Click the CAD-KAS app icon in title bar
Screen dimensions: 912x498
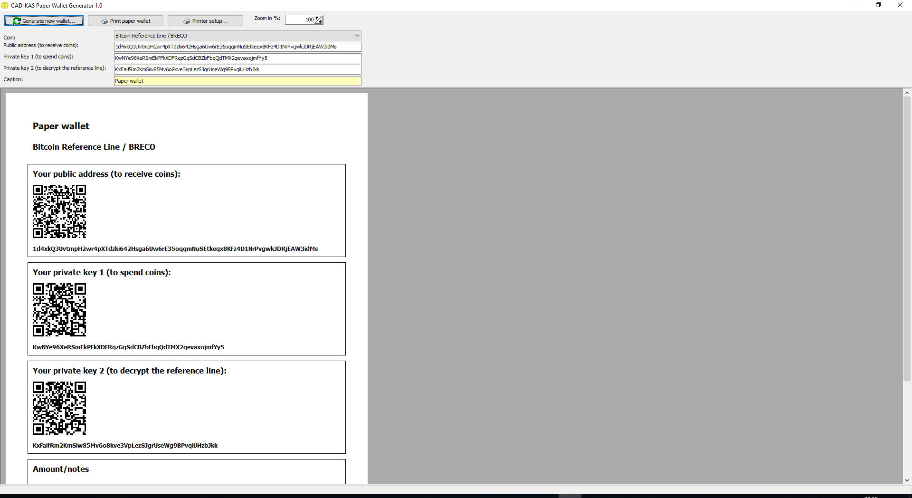pyautogui.click(x=5, y=5)
